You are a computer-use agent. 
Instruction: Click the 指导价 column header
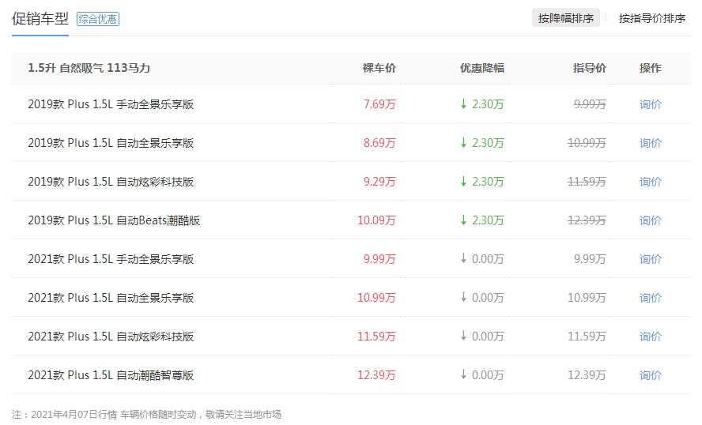click(590, 68)
